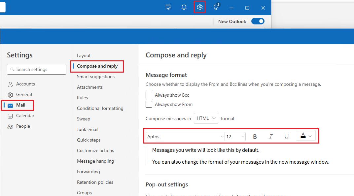Enable Always show Bcc checkbox
The height and width of the screenshot is (196, 354).
(x=149, y=95)
